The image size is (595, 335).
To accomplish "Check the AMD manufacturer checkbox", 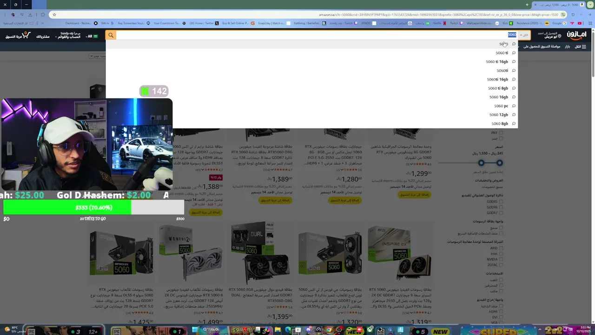I will 501,248.
